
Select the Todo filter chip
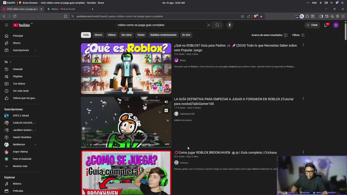pyautogui.click(x=86, y=35)
